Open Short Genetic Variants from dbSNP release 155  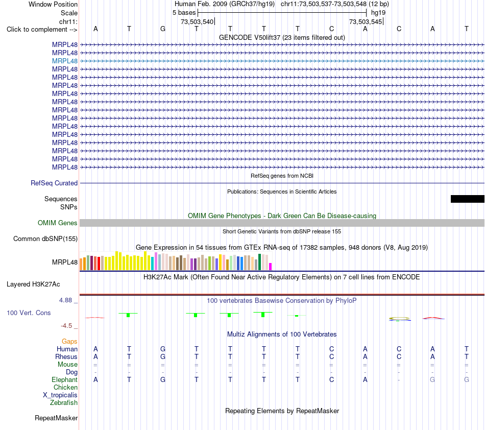pyautogui.click(x=282, y=231)
